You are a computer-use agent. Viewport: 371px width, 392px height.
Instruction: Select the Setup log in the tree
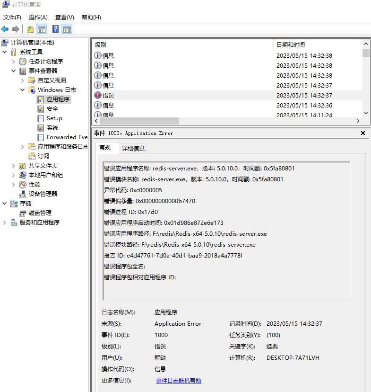(54, 118)
